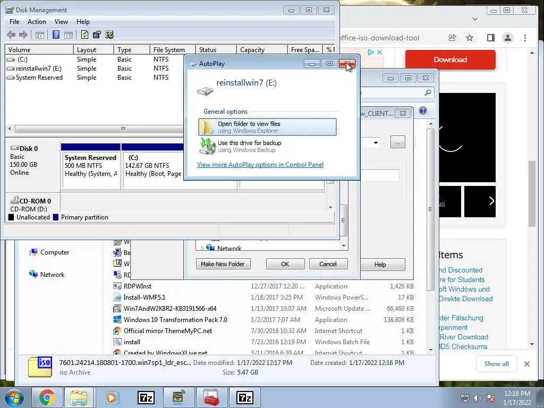544x408 pixels.
Task: Click ellipsis browse button
Action: tap(397, 142)
